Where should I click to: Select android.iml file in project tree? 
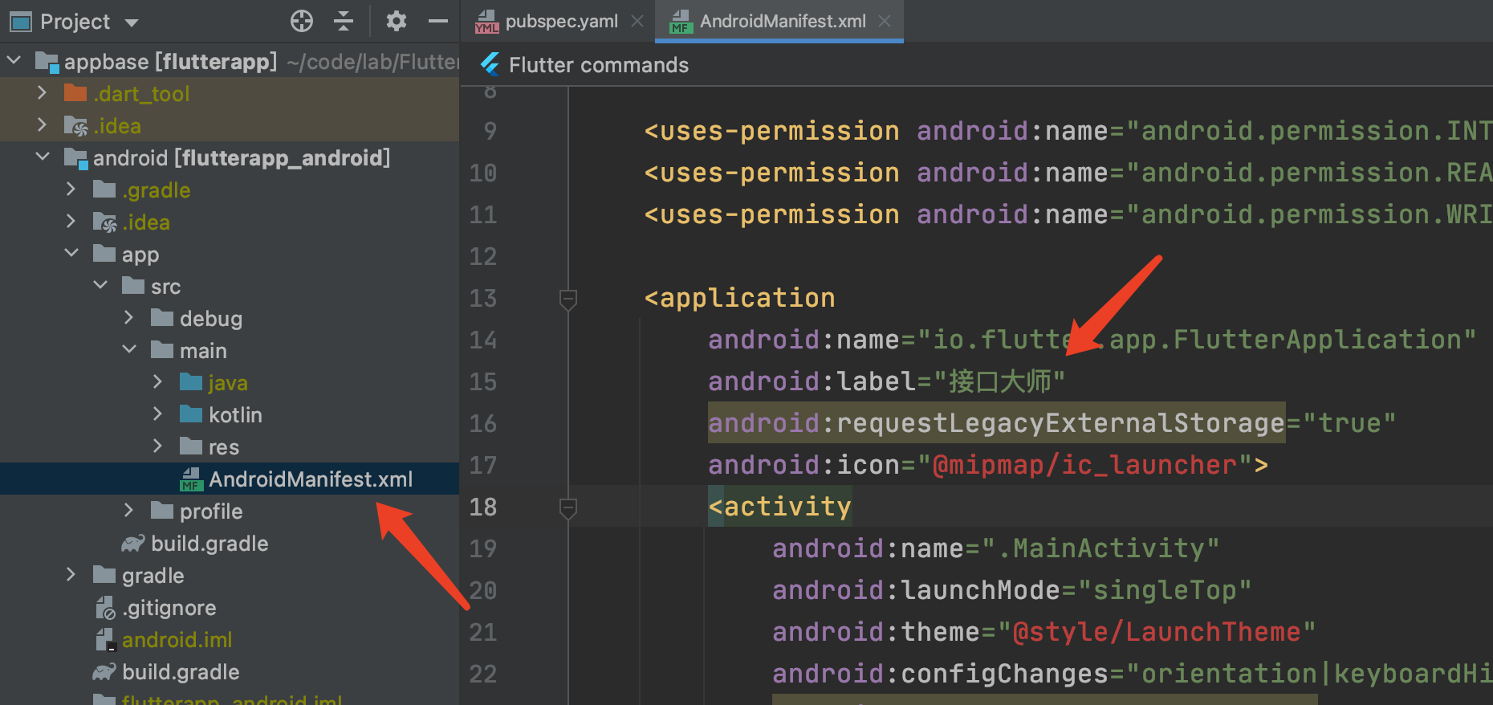point(177,640)
